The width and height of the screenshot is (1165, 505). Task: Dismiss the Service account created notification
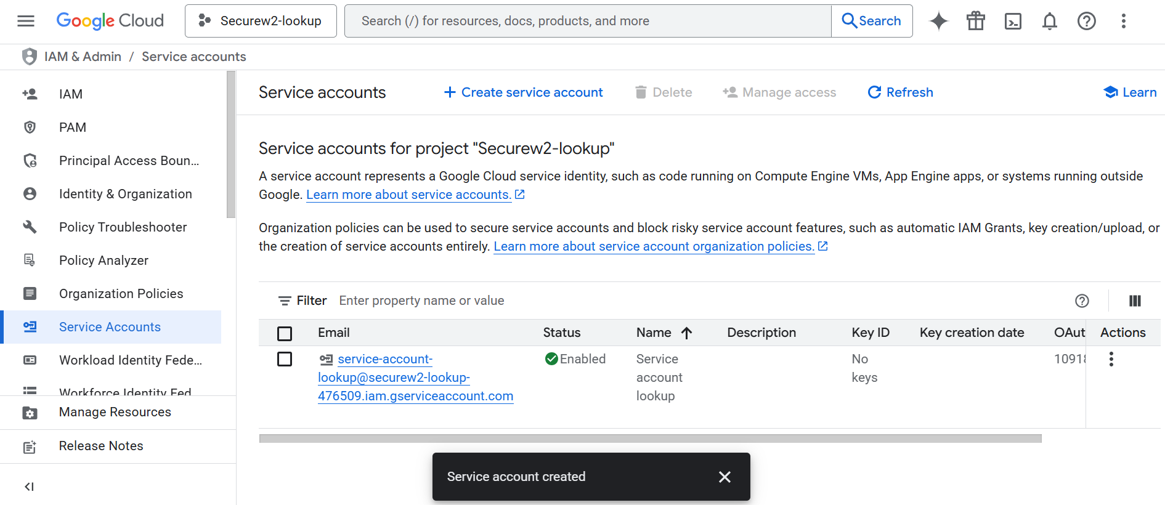tap(725, 477)
